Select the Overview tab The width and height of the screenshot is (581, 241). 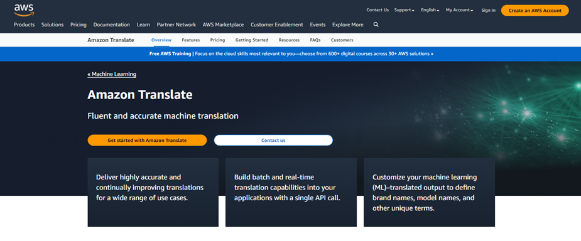[x=161, y=40]
